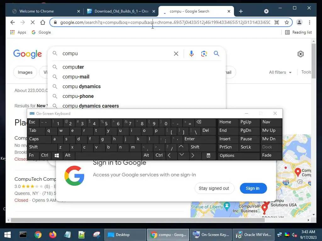Launch Firefox from the taskbar
Viewport: 322px width, 241px height.
tap(53, 235)
